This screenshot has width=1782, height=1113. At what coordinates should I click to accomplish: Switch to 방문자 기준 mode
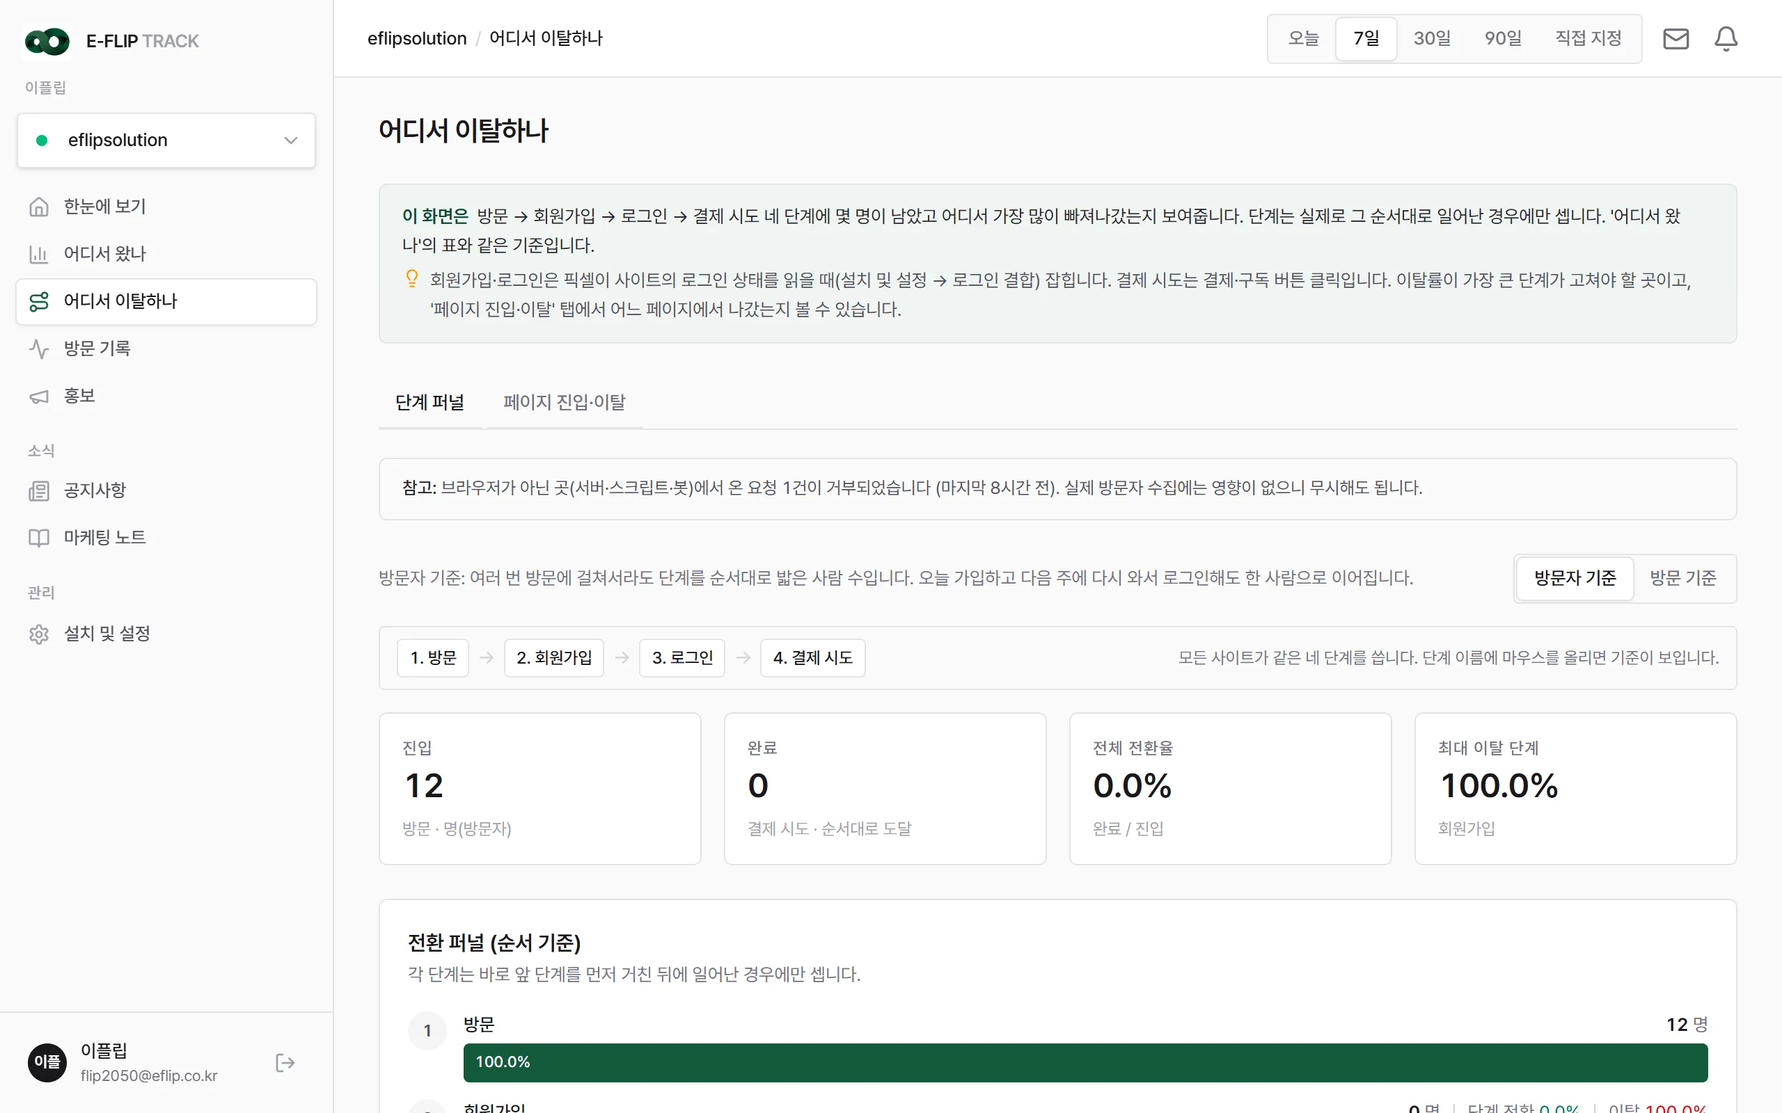point(1575,578)
